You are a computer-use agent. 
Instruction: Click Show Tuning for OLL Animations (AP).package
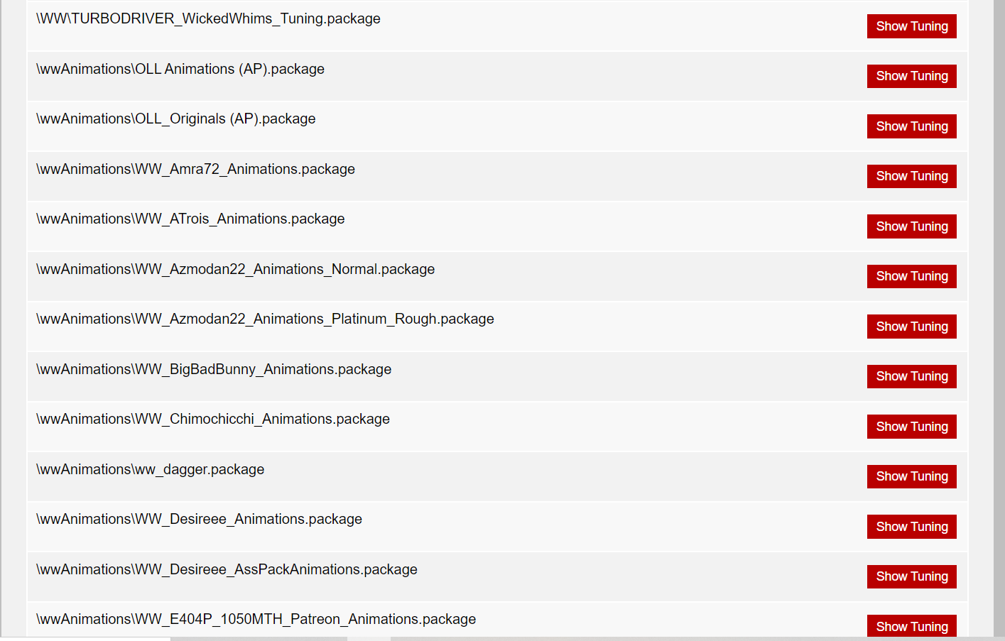911,76
